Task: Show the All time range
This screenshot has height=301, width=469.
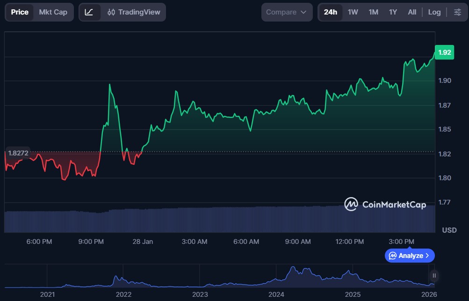Action: pos(411,12)
